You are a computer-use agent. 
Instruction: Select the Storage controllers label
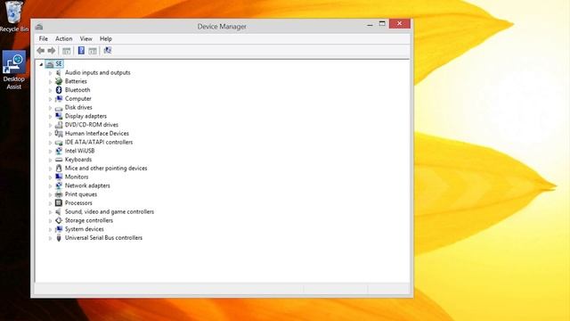pyautogui.click(x=89, y=220)
